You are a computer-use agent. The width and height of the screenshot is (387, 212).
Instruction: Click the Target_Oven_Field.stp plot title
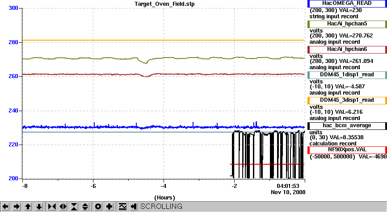[164, 4]
